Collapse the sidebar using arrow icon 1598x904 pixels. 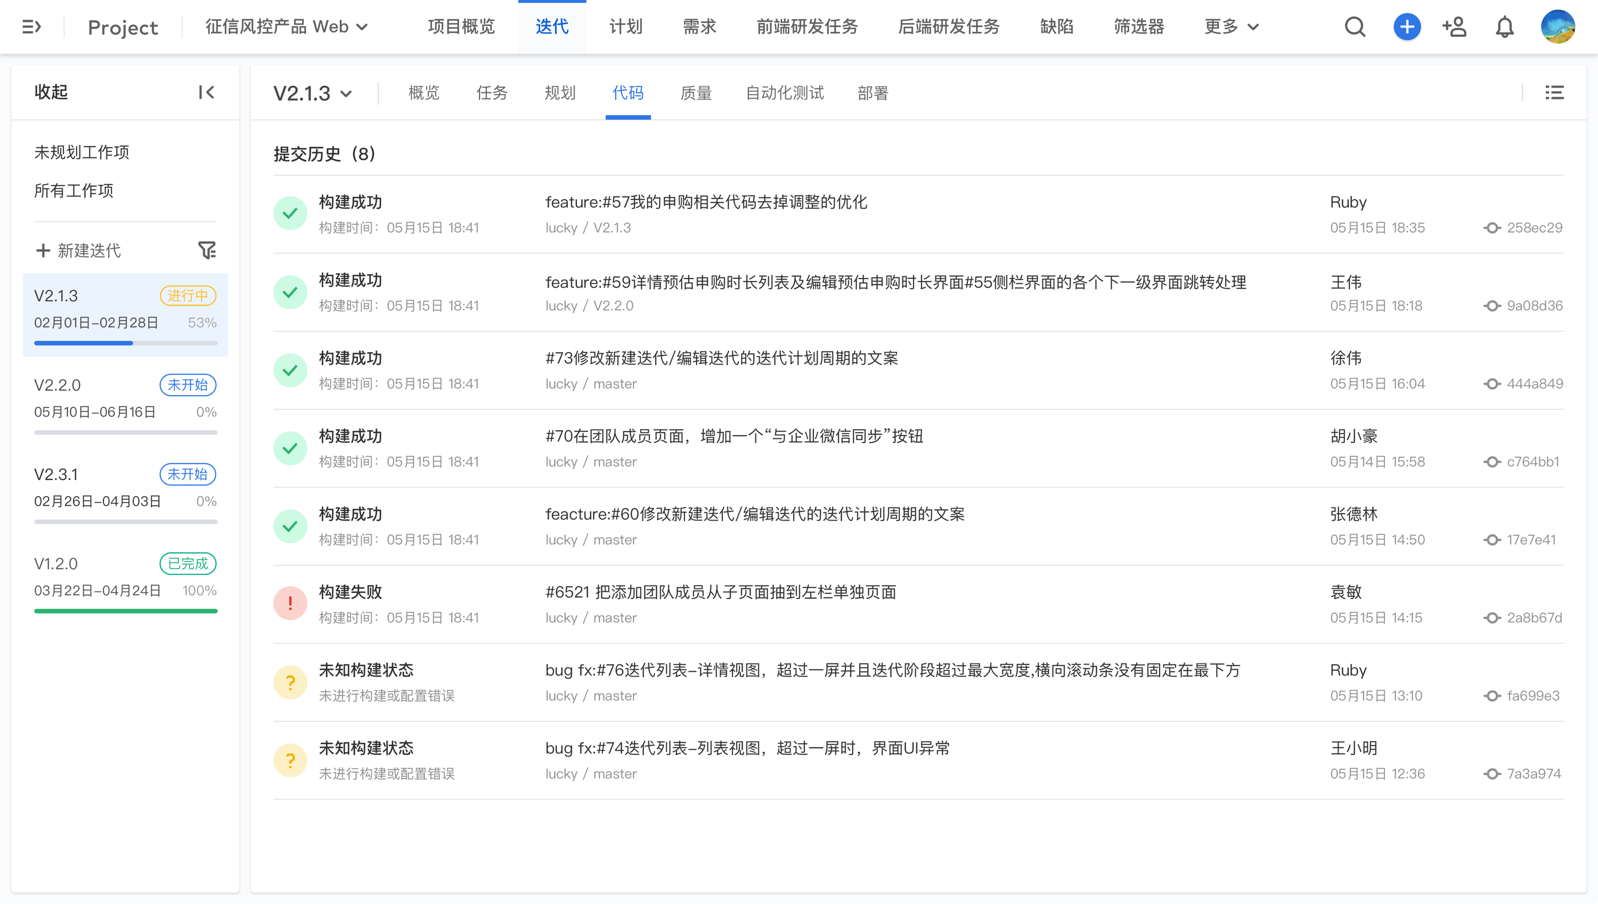tap(206, 93)
